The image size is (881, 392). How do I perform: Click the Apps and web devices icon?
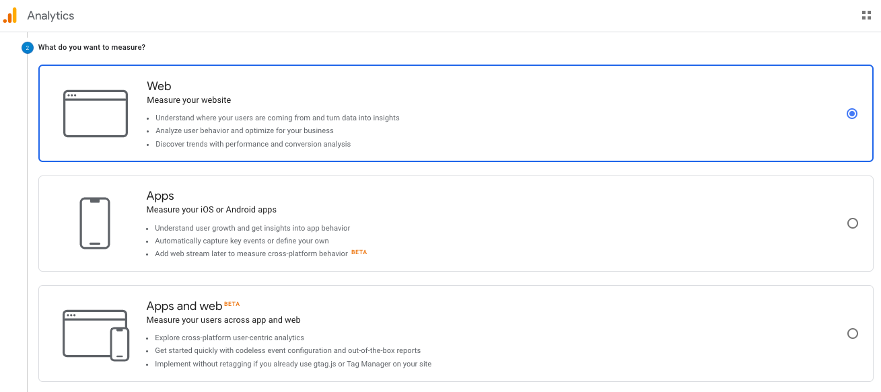point(96,334)
